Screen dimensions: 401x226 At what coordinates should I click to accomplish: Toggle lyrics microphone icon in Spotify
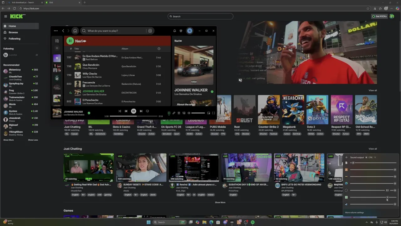coord(174,113)
